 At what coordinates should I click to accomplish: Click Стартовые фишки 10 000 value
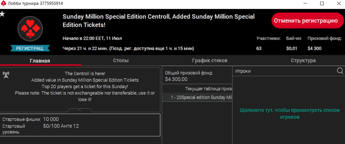click(x=51, y=120)
